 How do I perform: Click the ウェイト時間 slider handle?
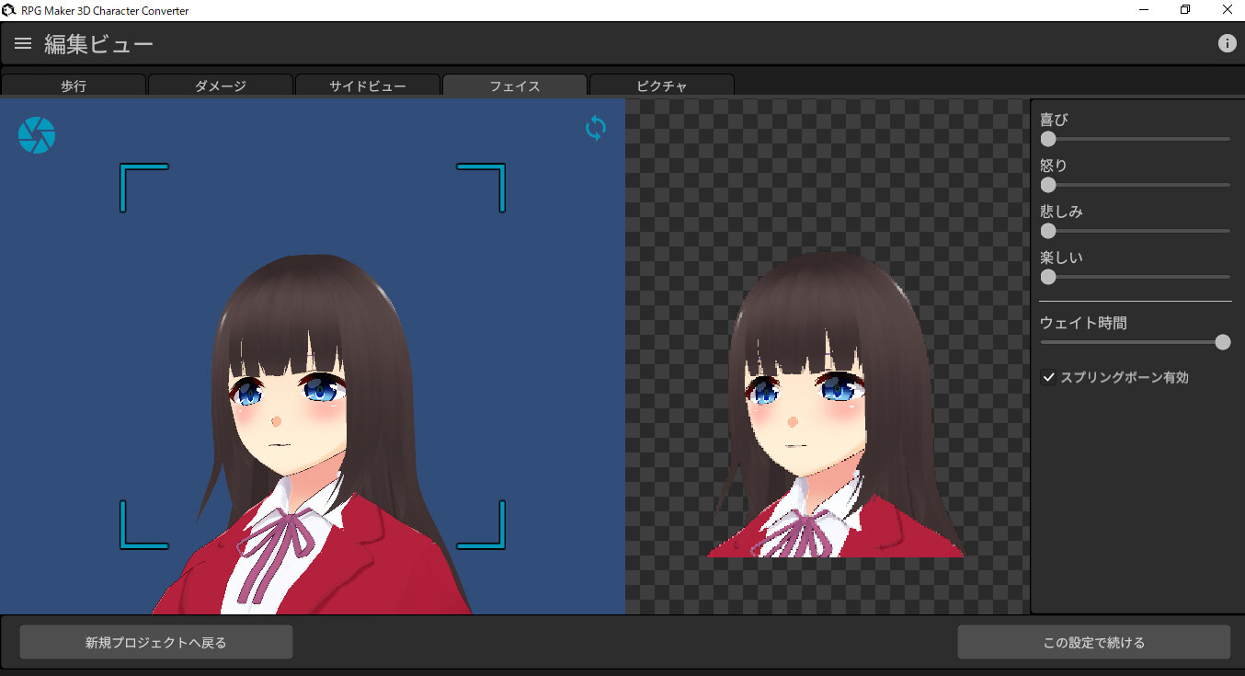1223,341
